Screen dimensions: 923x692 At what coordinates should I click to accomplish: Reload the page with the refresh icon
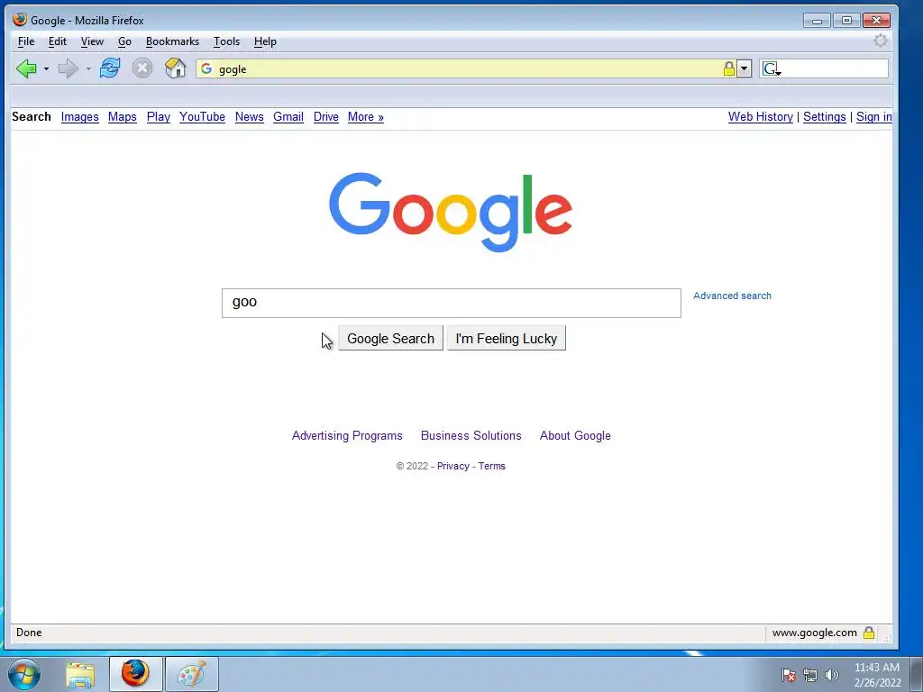pos(110,68)
